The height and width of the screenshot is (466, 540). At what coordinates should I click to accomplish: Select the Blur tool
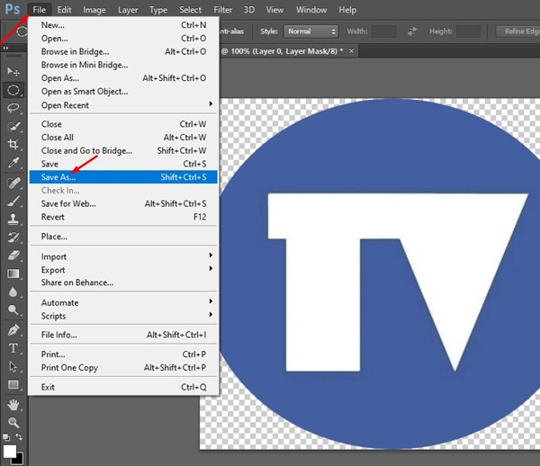click(13, 291)
